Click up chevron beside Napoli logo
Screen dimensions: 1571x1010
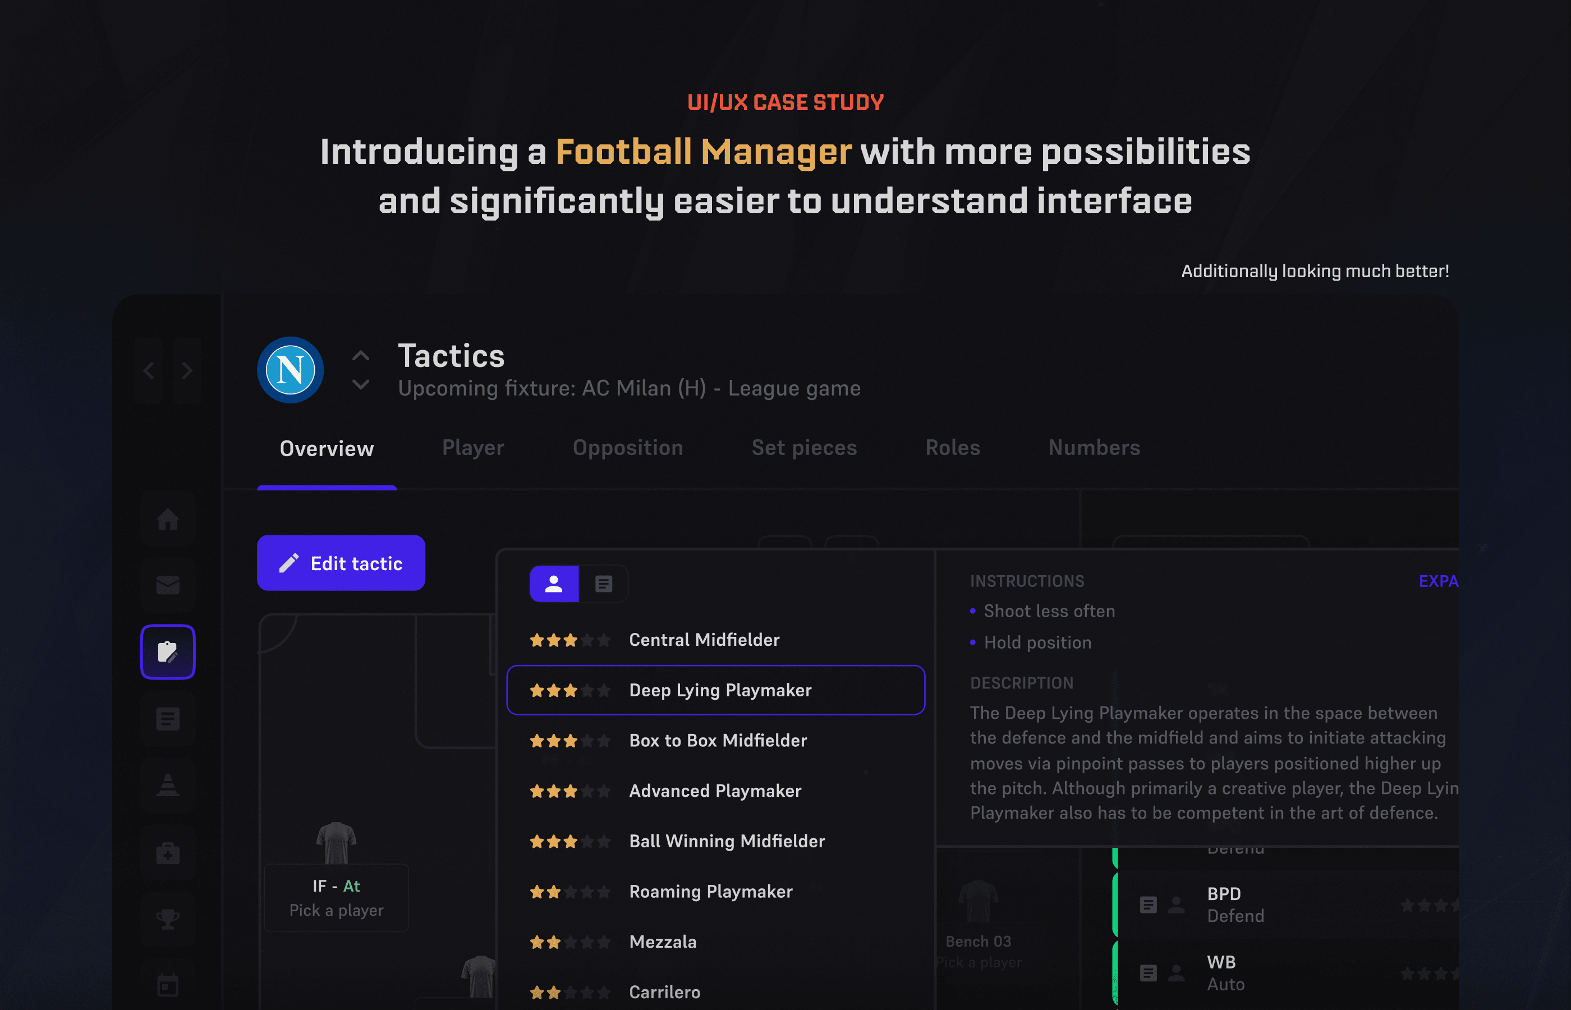click(361, 356)
